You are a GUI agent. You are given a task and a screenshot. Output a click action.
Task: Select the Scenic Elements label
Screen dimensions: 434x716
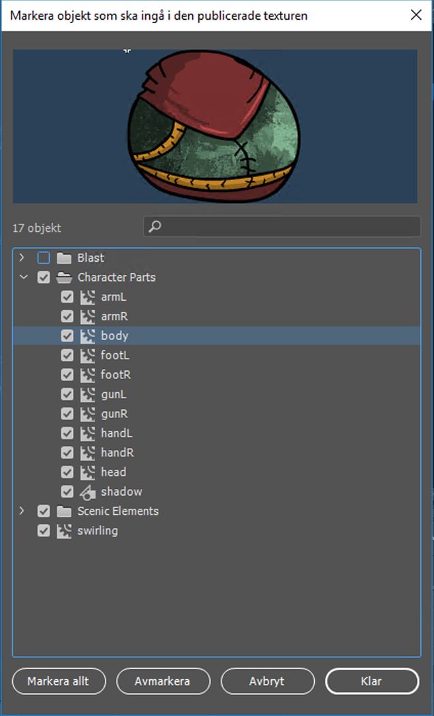click(118, 511)
